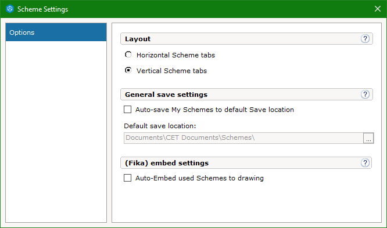387x228 pixels.
Task: Select the Vertical Scheme tabs radio button
Action: coord(128,70)
